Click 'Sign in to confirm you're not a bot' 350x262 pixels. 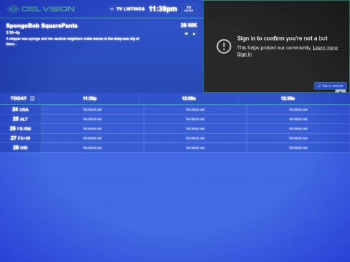coord(282,38)
